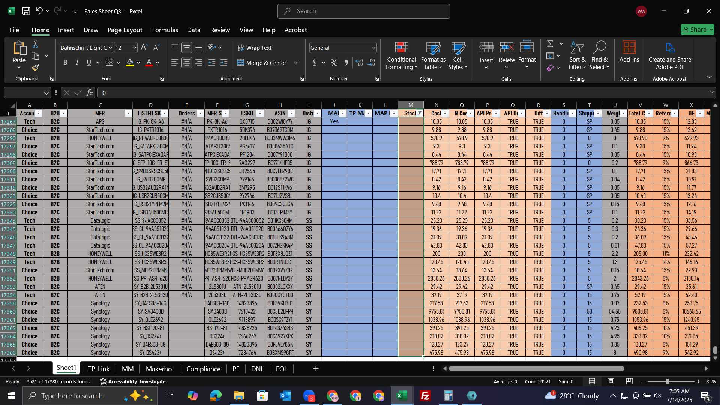Toggle Align Right
The height and width of the screenshot is (405, 720).
click(199, 63)
